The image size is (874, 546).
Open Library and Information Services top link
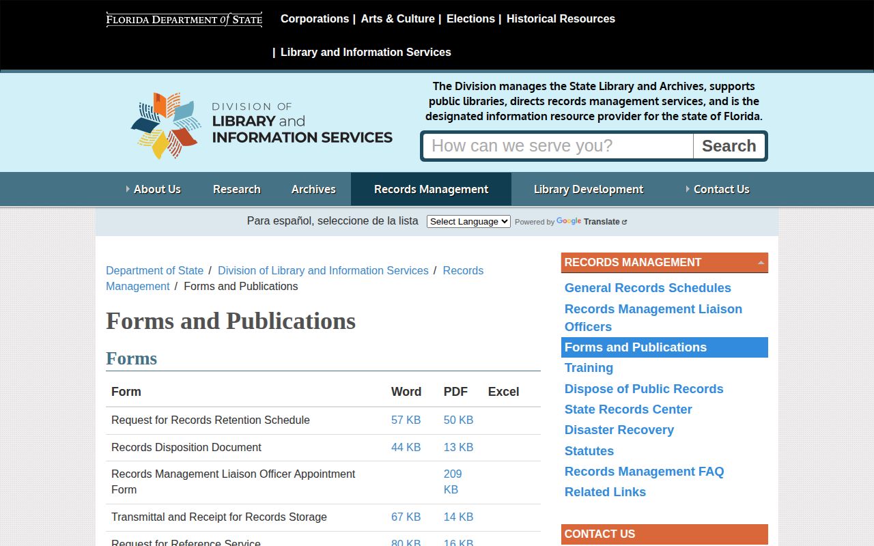[366, 53]
